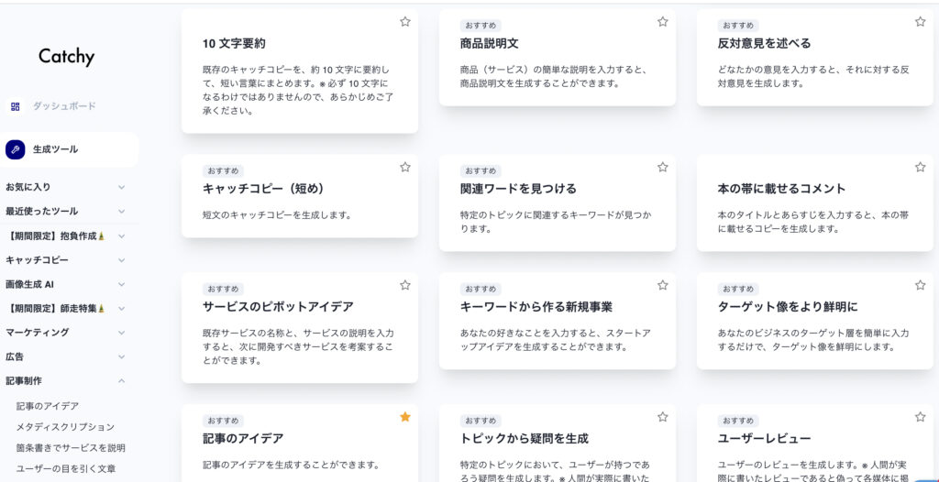Expand the 画像生成 AI sidebar category
939x482 pixels.
[121, 284]
